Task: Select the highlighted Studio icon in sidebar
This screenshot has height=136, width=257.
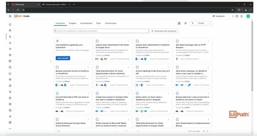Action: 10,37
